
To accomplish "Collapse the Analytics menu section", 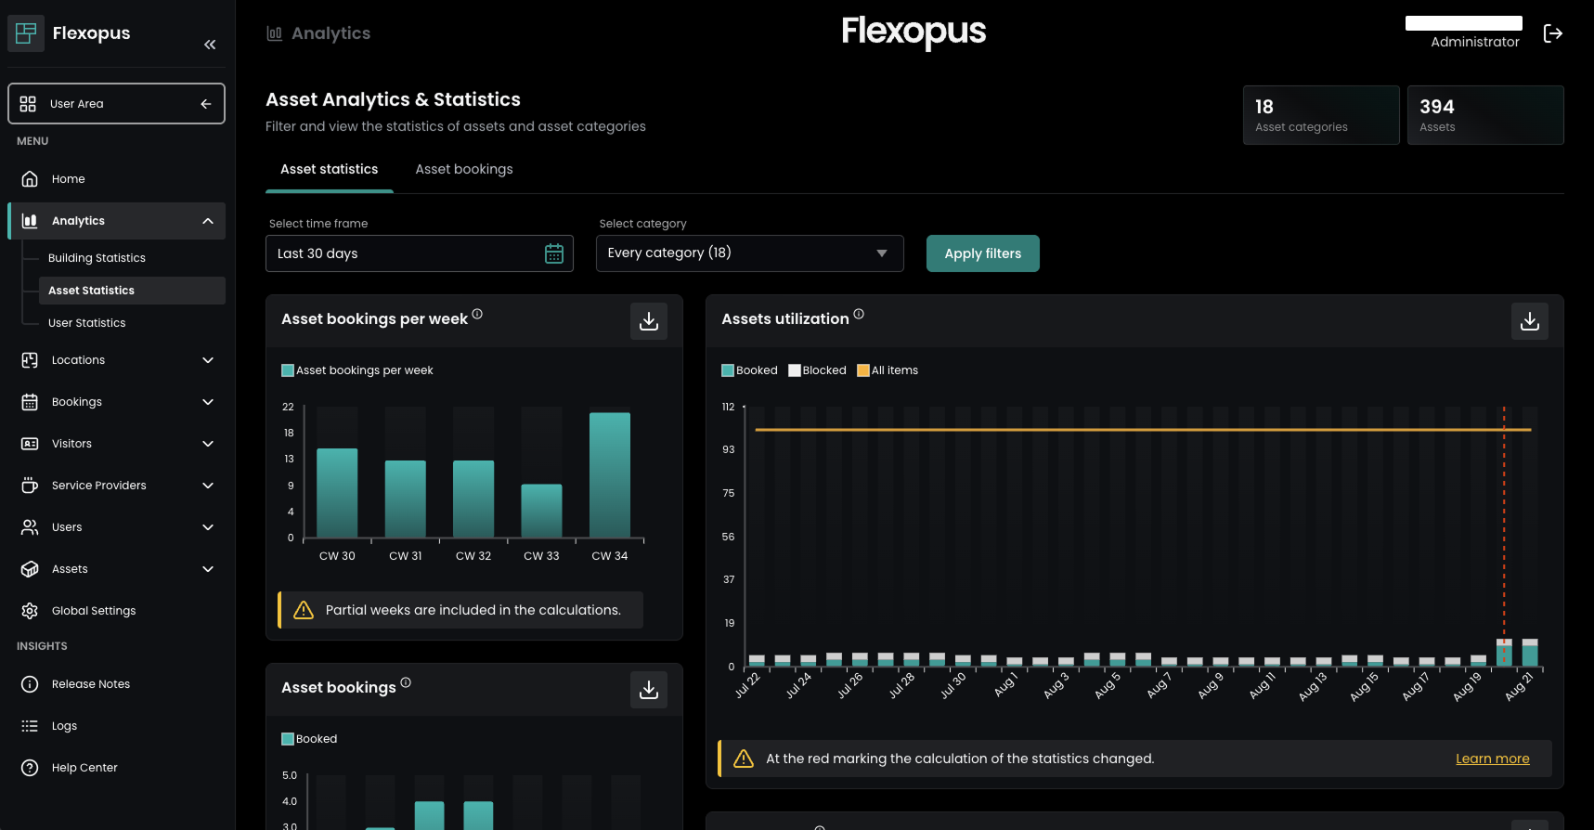I will (x=207, y=221).
